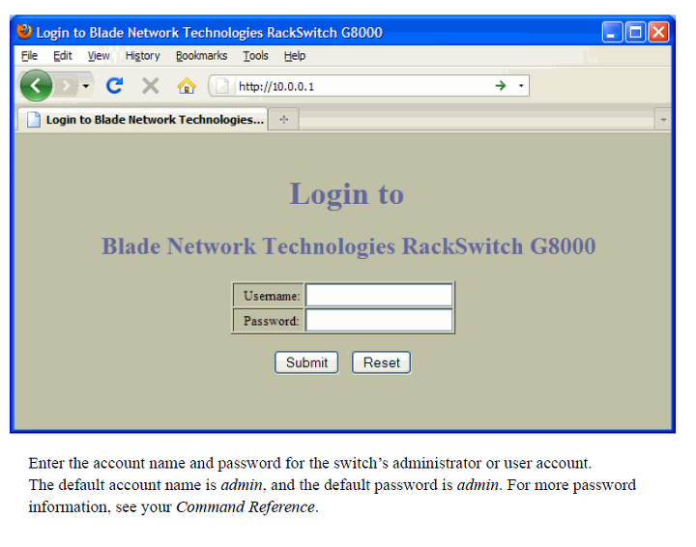Click the 'Username:' label
This screenshot has height=547, width=696.
pos(272,296)
